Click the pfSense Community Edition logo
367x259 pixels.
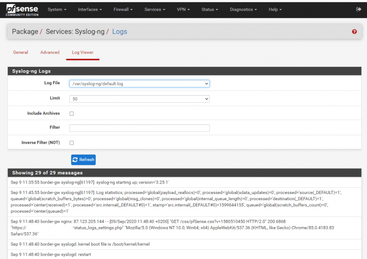pyautogui.click(x=22, y=10)
